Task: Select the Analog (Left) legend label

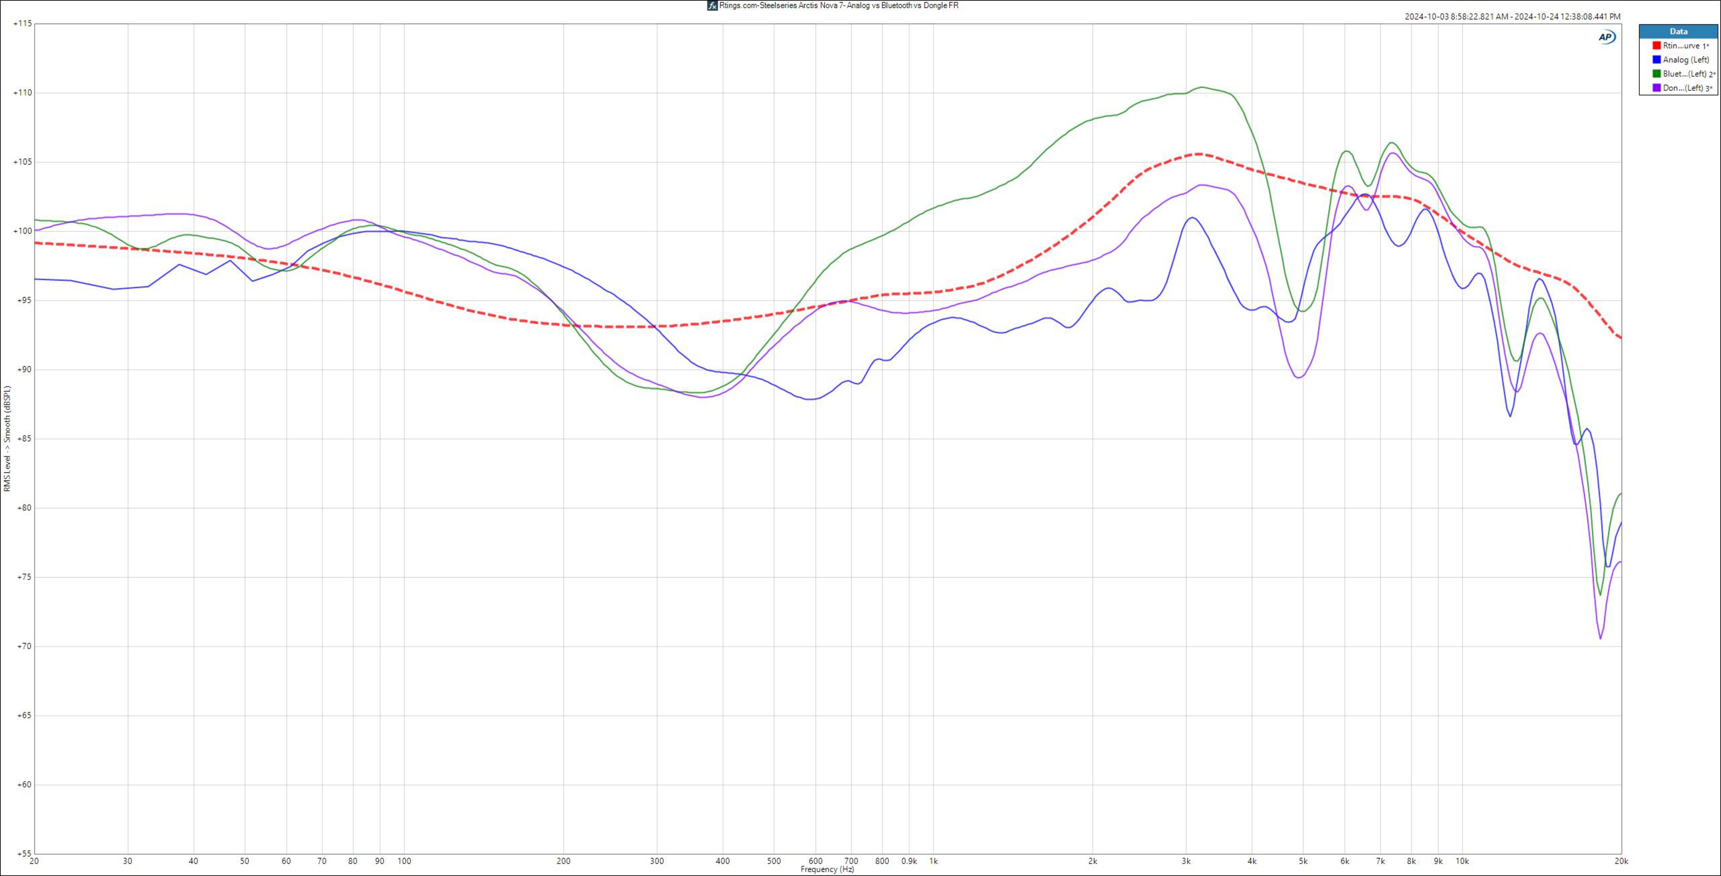Action: point(1686,60)
